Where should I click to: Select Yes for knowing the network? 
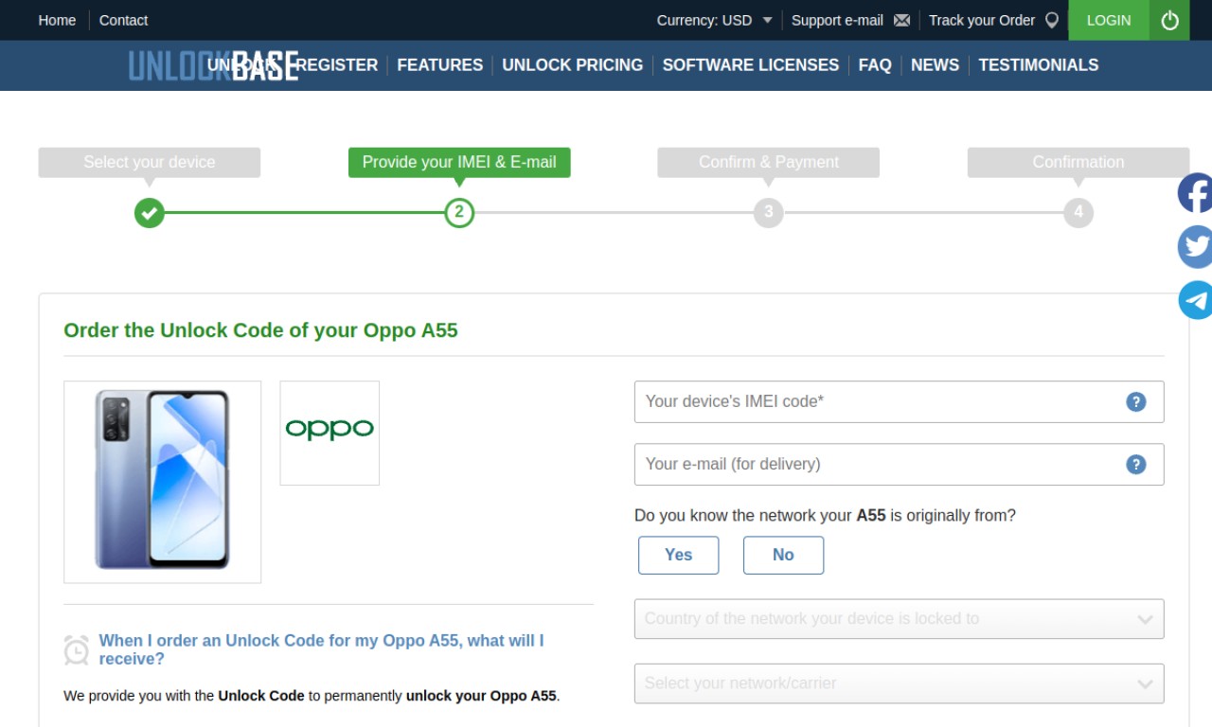click(x=678, y=555)
